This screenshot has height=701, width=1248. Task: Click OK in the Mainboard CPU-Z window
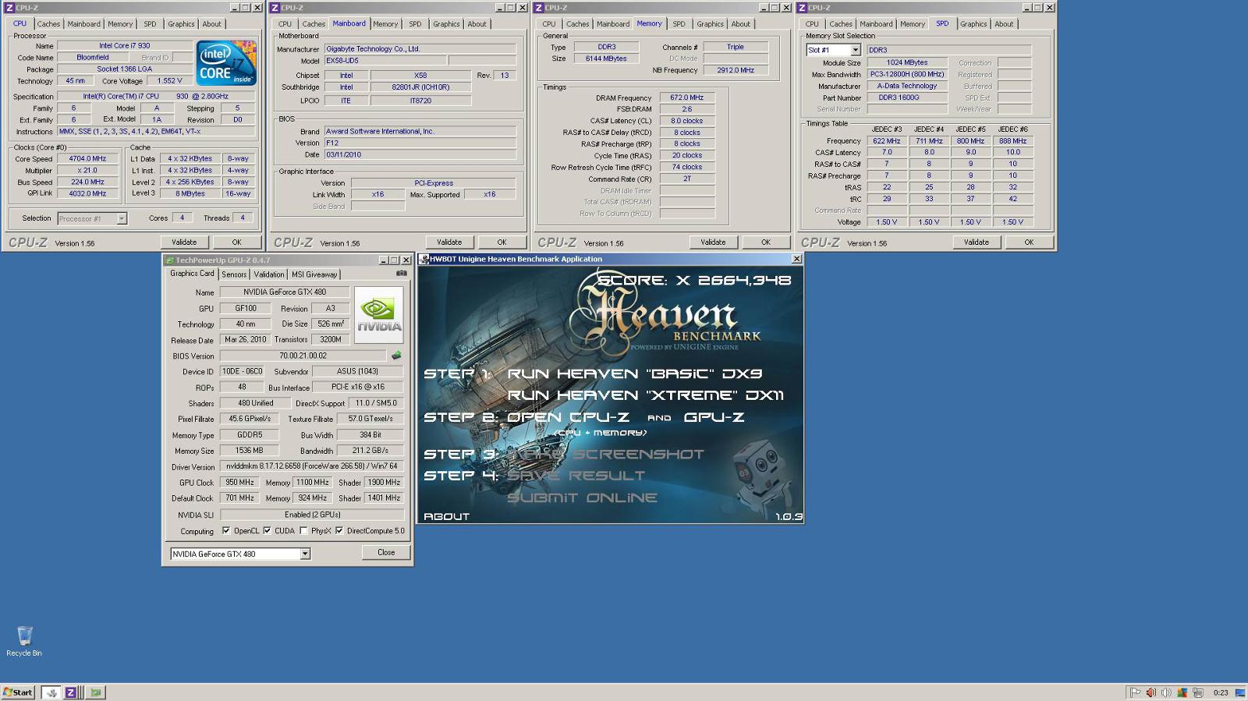502,242
